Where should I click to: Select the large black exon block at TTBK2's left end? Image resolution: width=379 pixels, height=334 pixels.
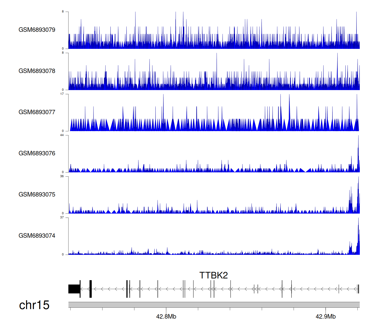[x=74, y=289]
